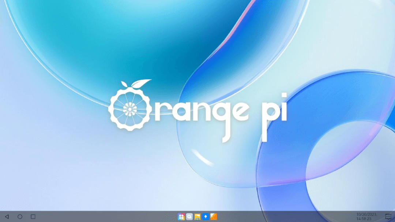The width and height of the screenshot is (395, 222).
Task: Click empty taskbar space left of the app launcher
Action: click(110, 217)
